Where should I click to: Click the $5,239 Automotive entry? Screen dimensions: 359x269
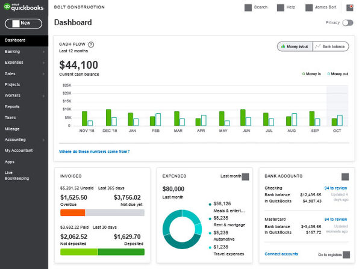pos(222,236)
